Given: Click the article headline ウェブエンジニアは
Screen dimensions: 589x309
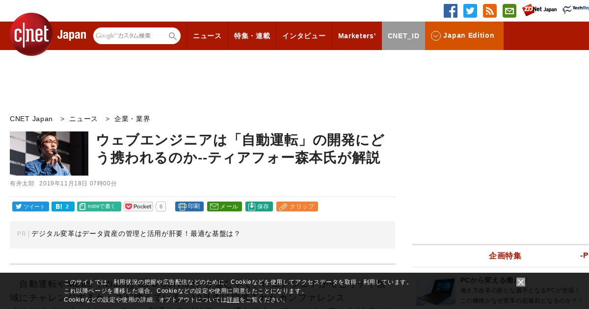Looking at the screenshot, I should tap(240, 149).
